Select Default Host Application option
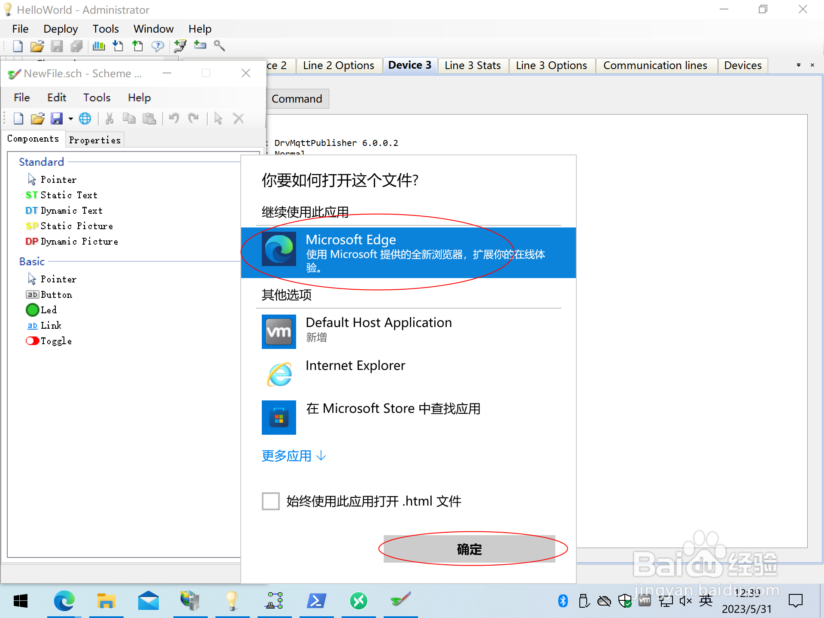 [x=408, y=331]
